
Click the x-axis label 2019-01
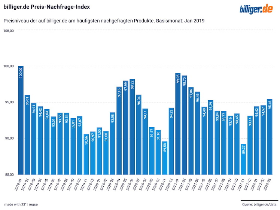[x=19, y=184]
